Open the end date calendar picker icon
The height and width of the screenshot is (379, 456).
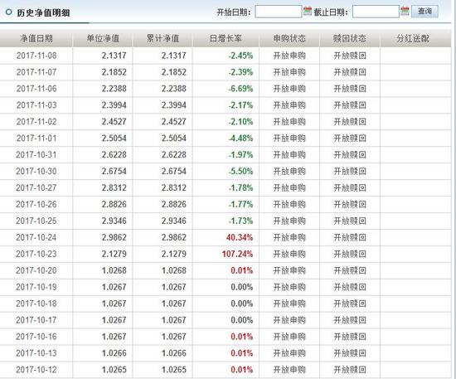coord(405,12)
